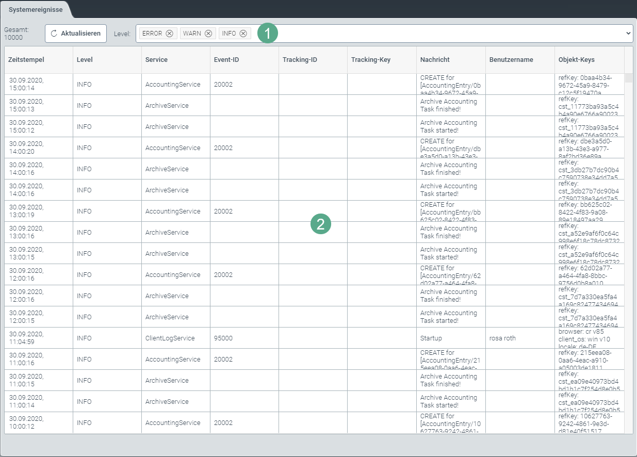The width and height of the screenshot is (637, 457).
Task: Expand the Level filter dropdown arrow
Action: click(628, 34)
